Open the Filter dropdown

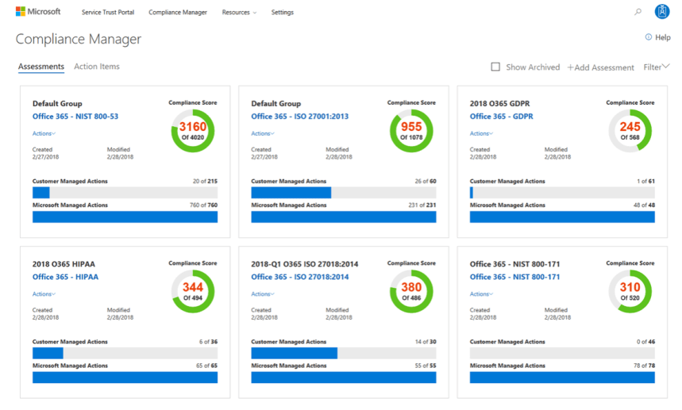coord(657,67)
